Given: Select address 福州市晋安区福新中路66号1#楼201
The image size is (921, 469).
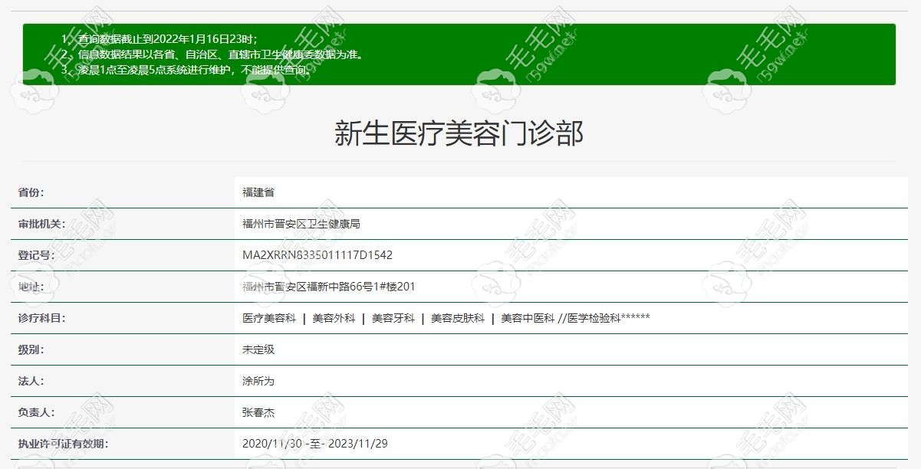Looking at the screenshot, I should [328, 287].
